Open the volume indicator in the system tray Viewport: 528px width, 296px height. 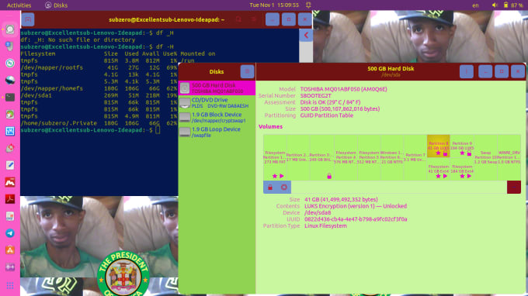tap(495, 5)
